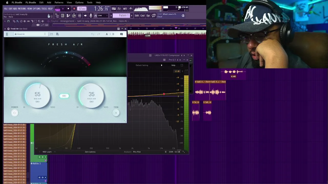Click the Record button

pos(74,9)
